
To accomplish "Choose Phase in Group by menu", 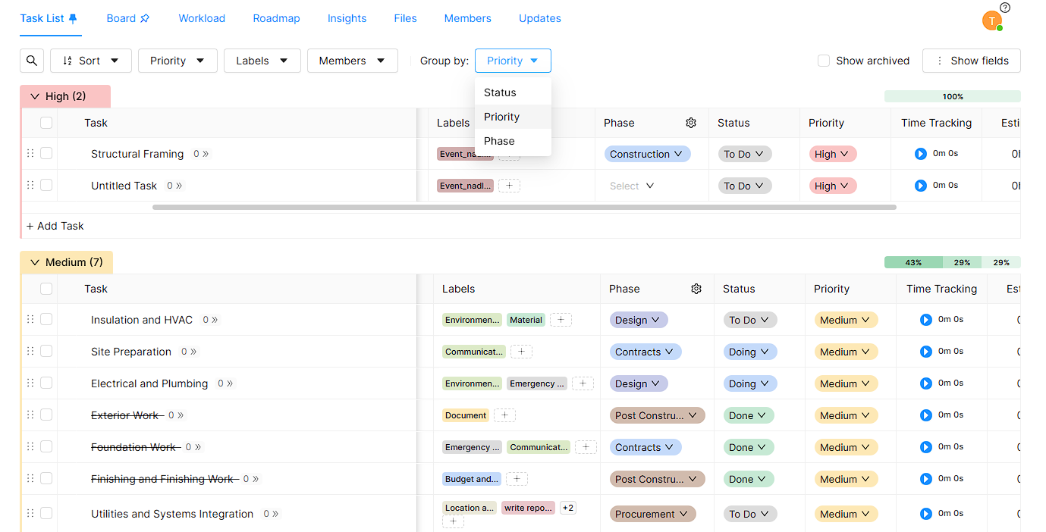I will click(499, 141).
